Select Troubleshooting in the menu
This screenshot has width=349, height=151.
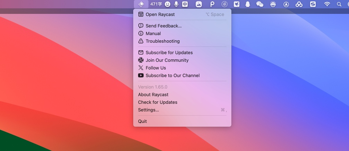(182, 41)
